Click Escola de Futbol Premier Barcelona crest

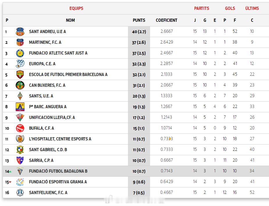[20, 75]
